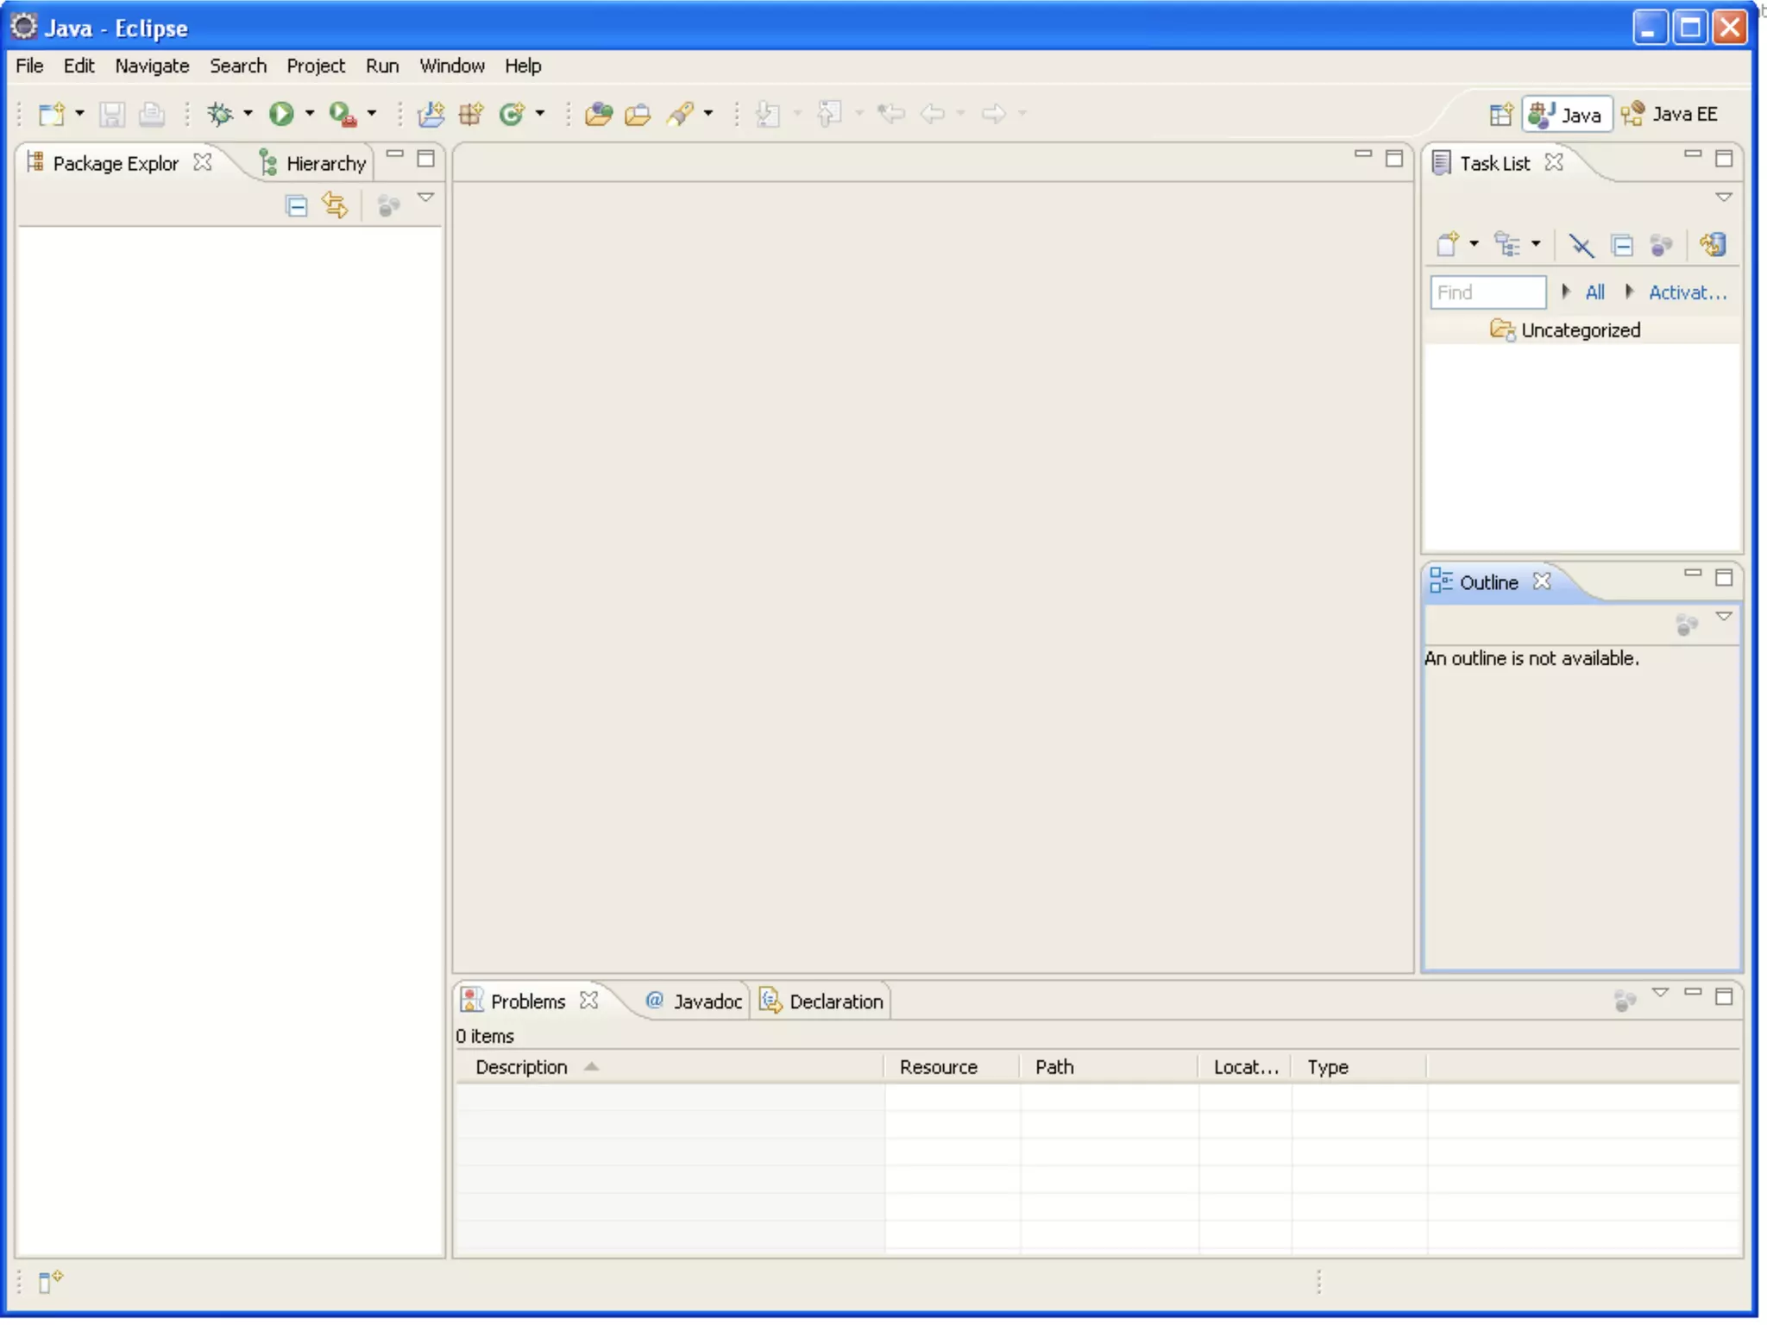Click the New Java Package icon

[471, 114]
